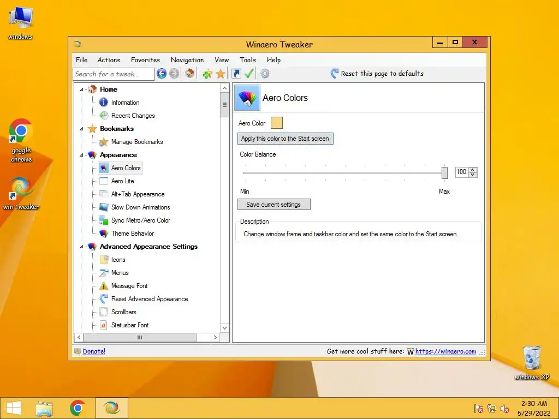Click the Aero Lite tree icon
The image size is (559, 419).
pos(104,181)
